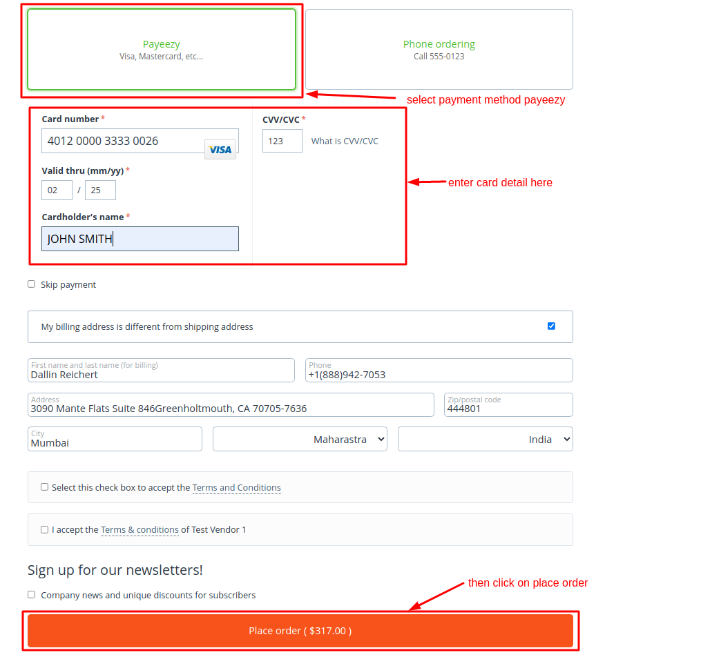This screenshot has width=701, height=657.
Task: Open the Maharastra state dropdown
Action: 300,439
